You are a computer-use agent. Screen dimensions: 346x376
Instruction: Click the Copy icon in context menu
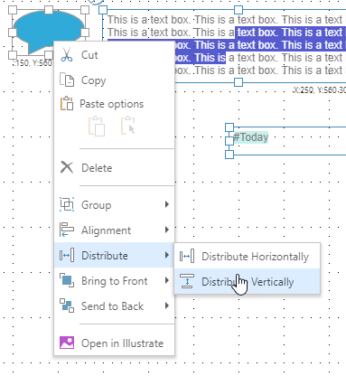(67, 80)
